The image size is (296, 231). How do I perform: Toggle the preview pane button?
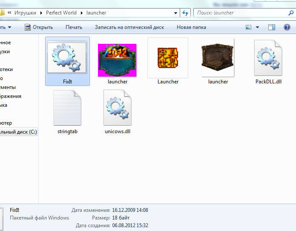[x=272, y=27]
